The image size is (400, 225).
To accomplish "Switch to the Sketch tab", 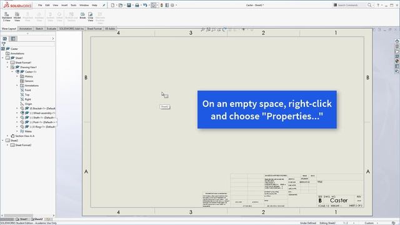I will tap(39, 29).
